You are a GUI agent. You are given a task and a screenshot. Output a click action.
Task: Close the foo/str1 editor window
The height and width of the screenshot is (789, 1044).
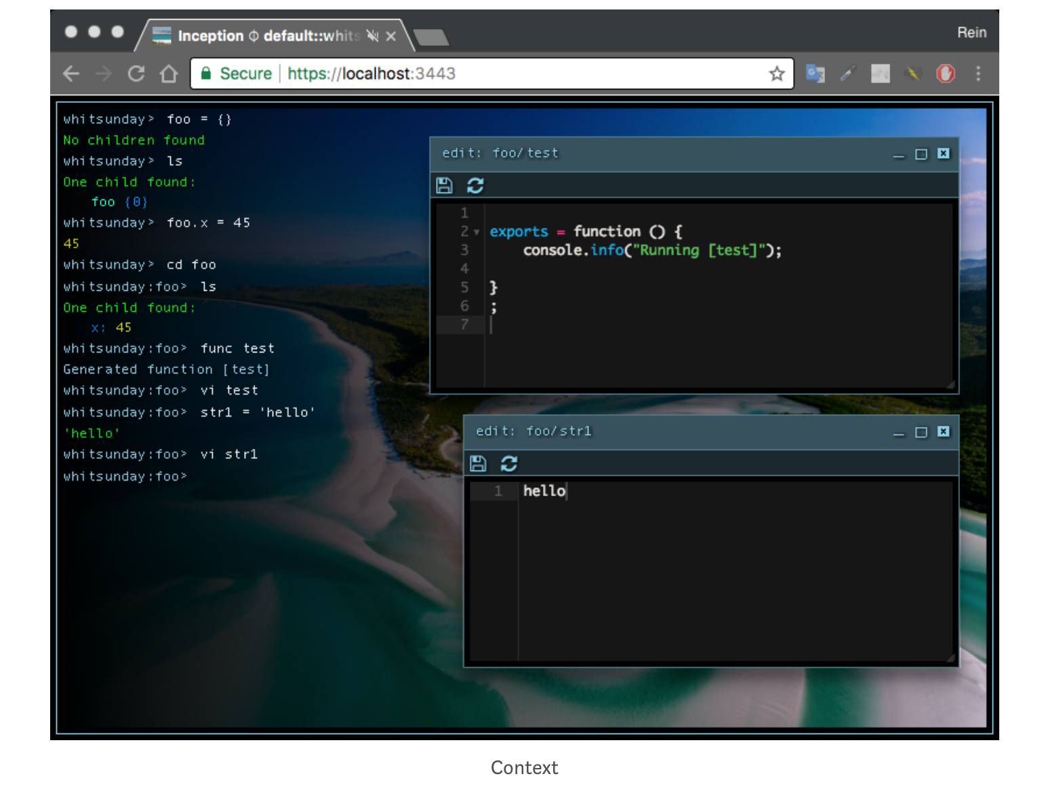943,432
